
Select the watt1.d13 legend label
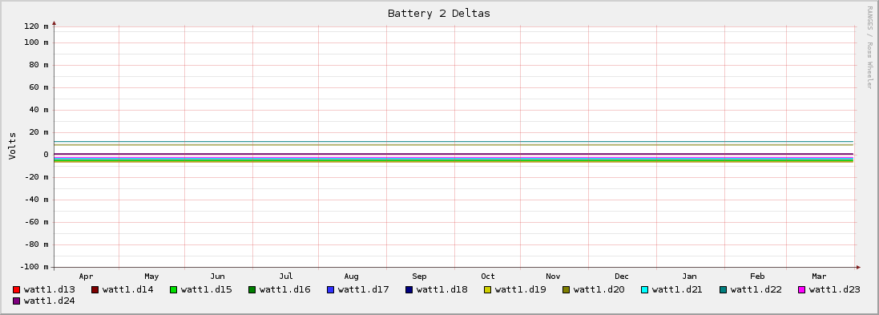(50, 290)
